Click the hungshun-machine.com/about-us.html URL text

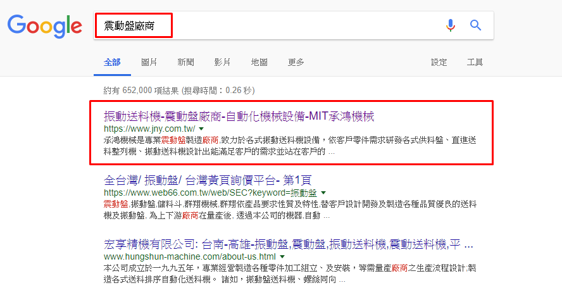[190, 256]
